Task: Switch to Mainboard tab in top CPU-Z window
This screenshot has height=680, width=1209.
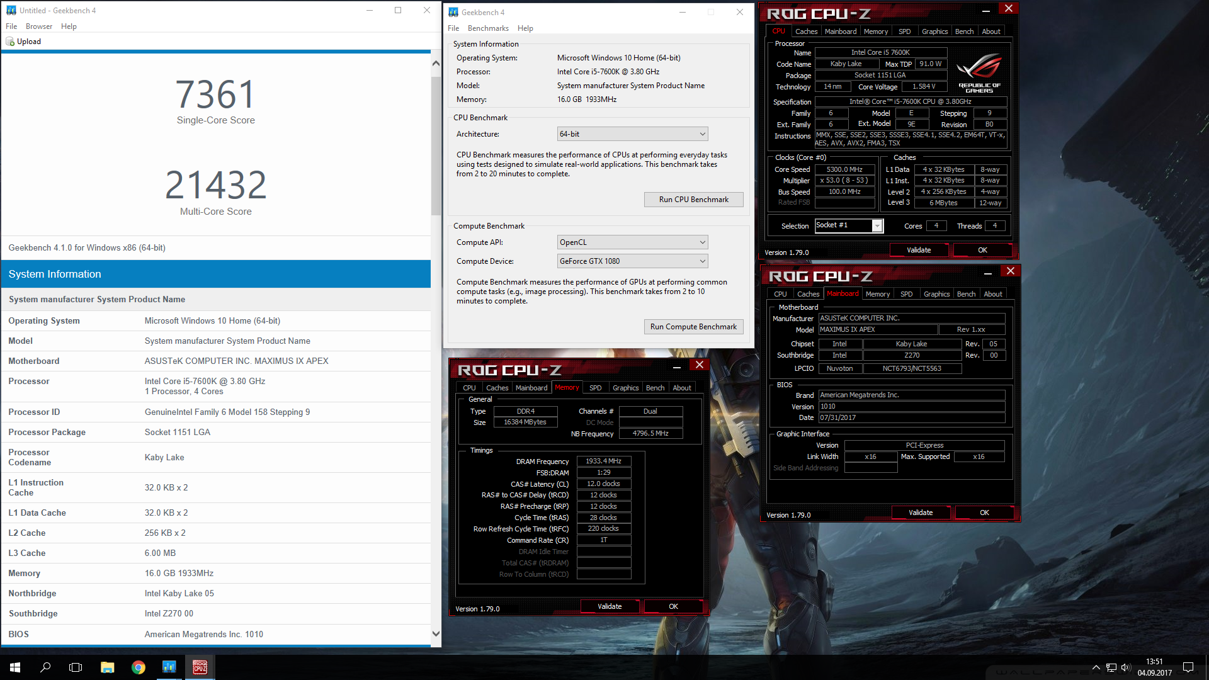Action: click(x=841, y=31)
